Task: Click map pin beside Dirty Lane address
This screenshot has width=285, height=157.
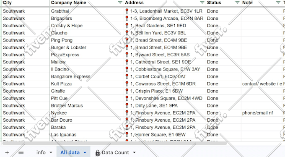Action: click(127, 106)
